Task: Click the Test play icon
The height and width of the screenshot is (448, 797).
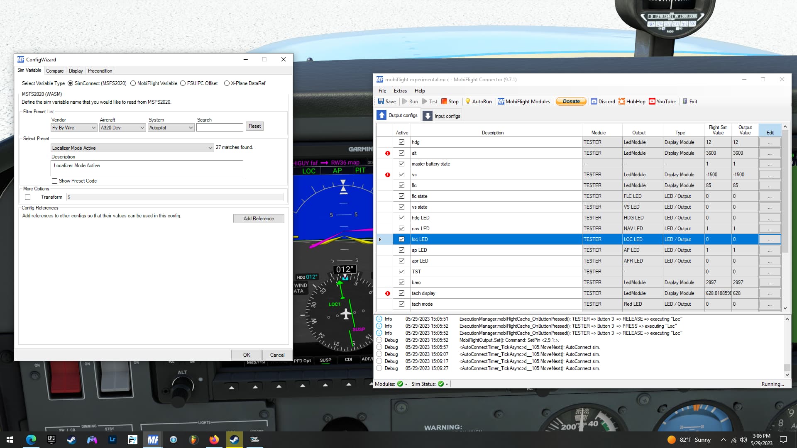Action: 425,101
